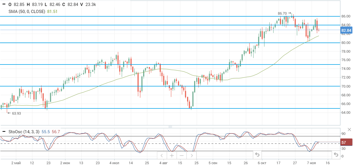
Task: Click the 30 level on the oscillator axis
Action: pyautogui.click(x=343, y=149)
